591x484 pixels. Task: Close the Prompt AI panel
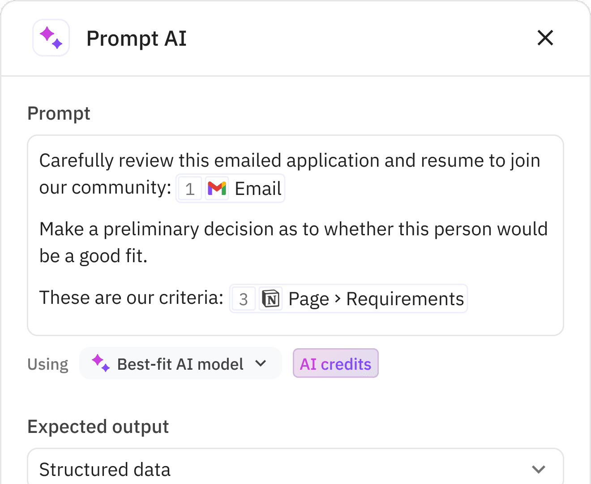(545, 38)
